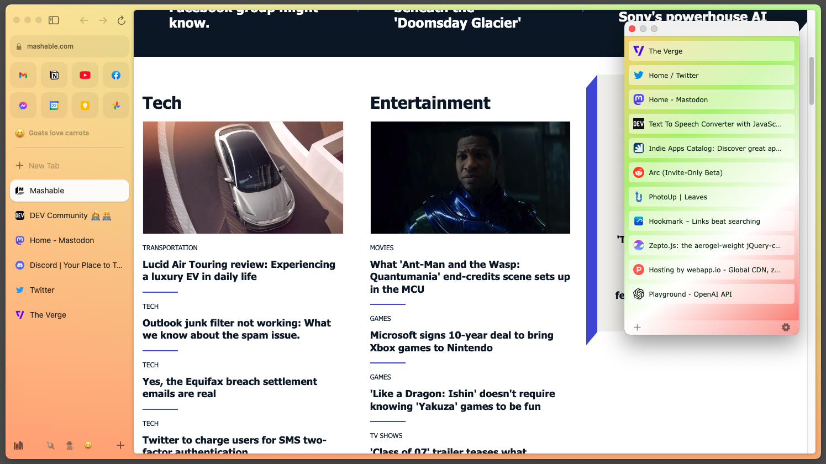The width and height of the screenshot is (826, 464).
Task: Open Outlook junk filter article
Action: point(236,329)
